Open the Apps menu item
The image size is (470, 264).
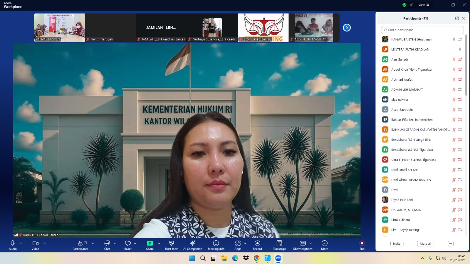(238, 243)
